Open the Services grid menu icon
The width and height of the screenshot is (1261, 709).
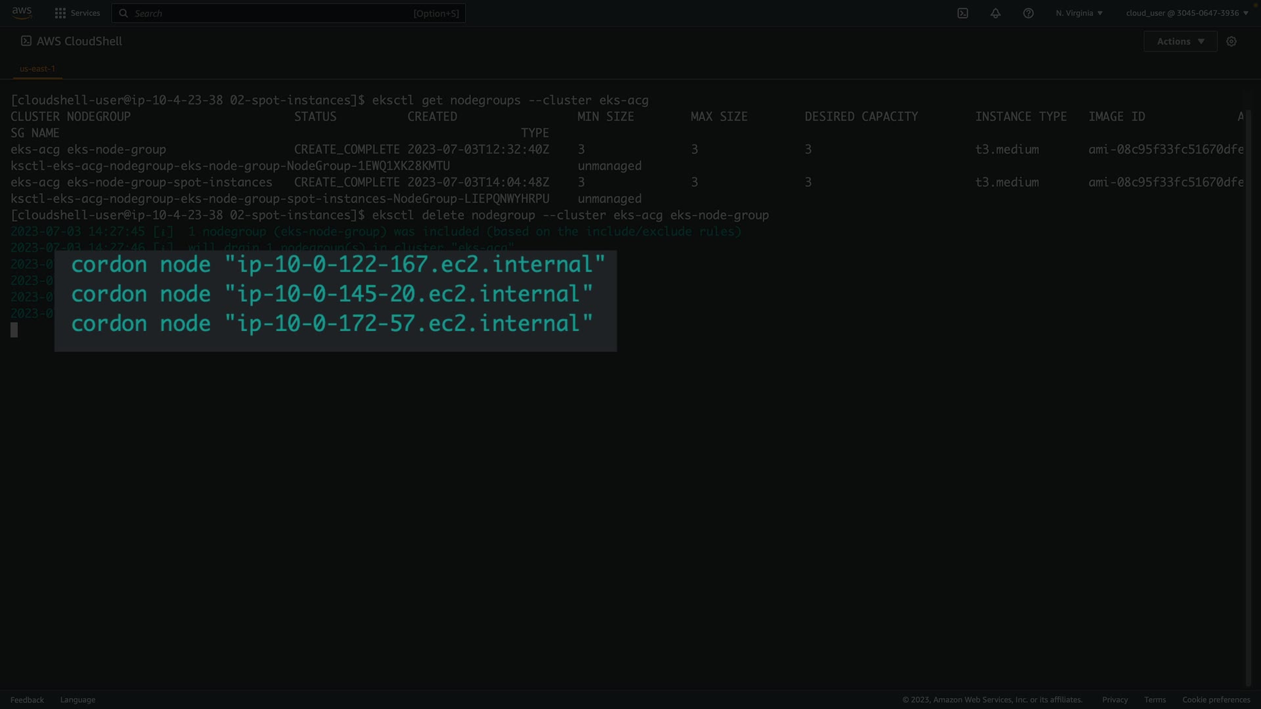coord(60,13)
